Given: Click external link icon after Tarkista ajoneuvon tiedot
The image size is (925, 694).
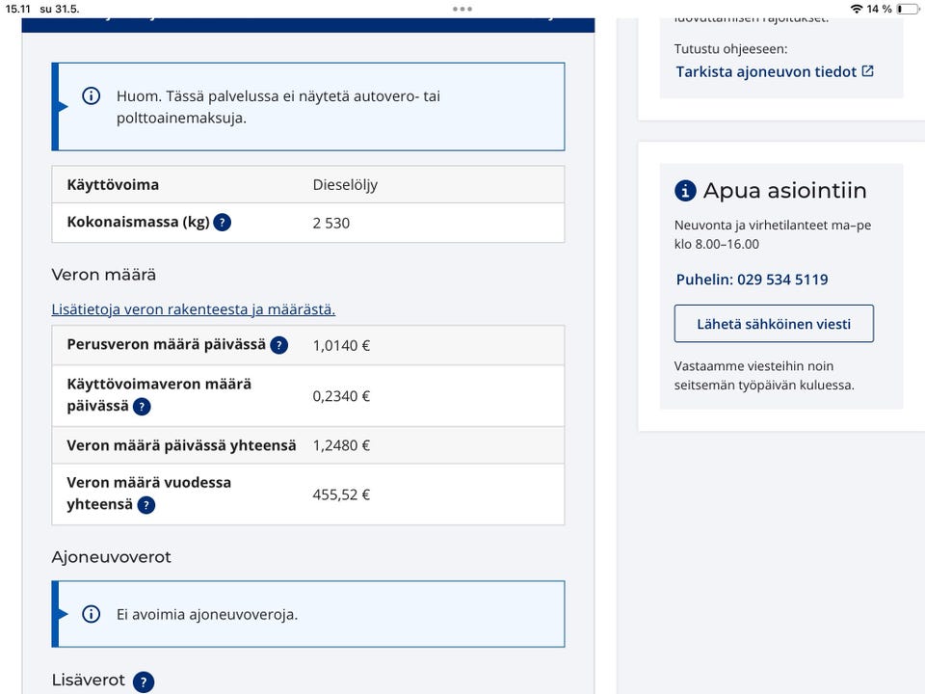Looking at the screenshot, I should (868, 71).
